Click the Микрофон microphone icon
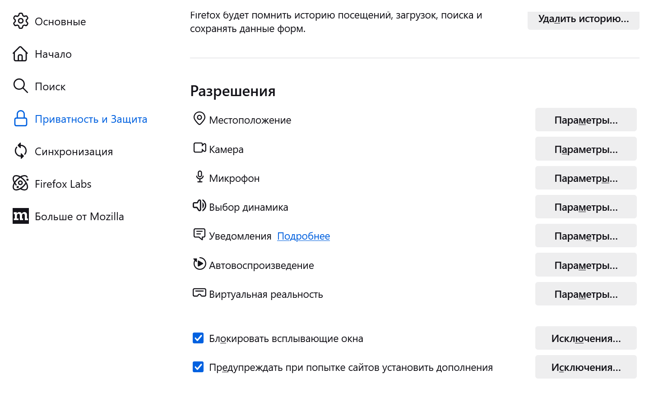The height and width of the screenshot is (393, 649). pyautogui.click(x=199, y=177)
